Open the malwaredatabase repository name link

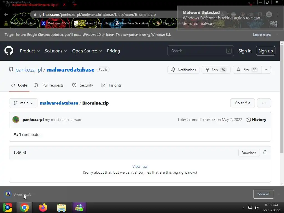[70, 70]
